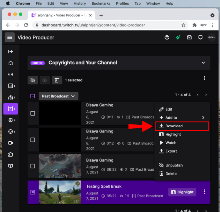This screenshot has width=220, height=212.
Task: Open Stream Manager from the sidebar
Action: click(x=11, y=74)
